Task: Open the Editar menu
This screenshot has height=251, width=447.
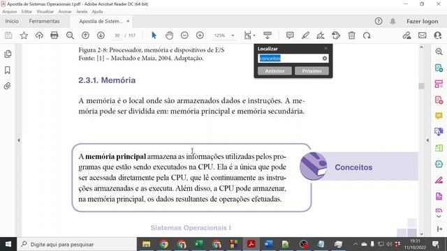Action: click(27, 12)
